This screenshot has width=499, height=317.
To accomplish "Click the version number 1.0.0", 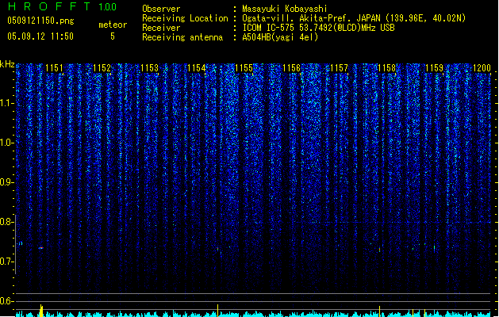I will pyautogui.click(x=107, y=6).
